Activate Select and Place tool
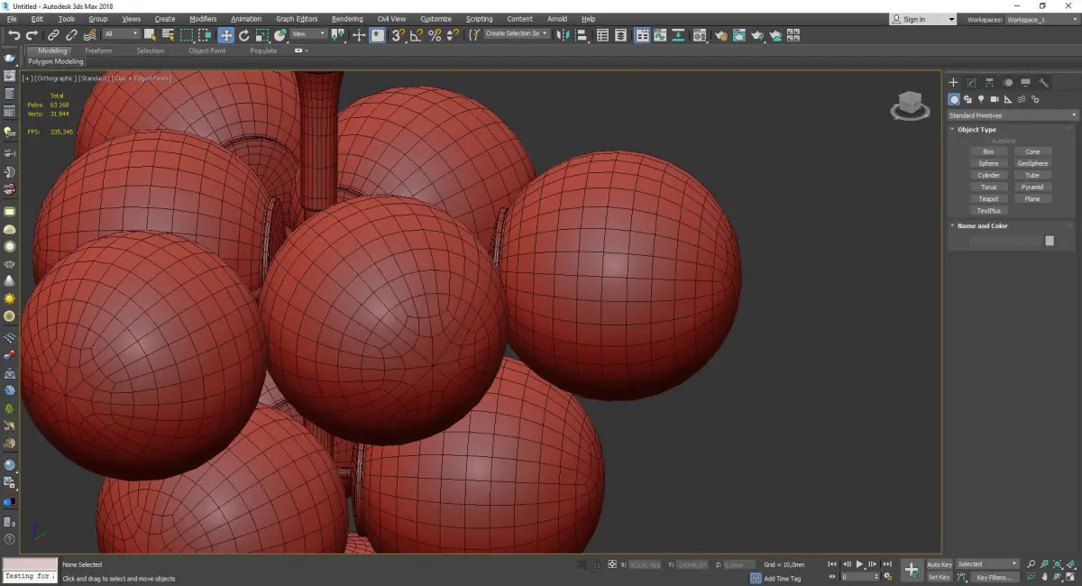 coord(280,35)
